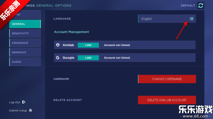Click the Aimlab logo icon
The width and height of the screenshot is (213, 119).
pyautogui.click(x=58, y=45)
